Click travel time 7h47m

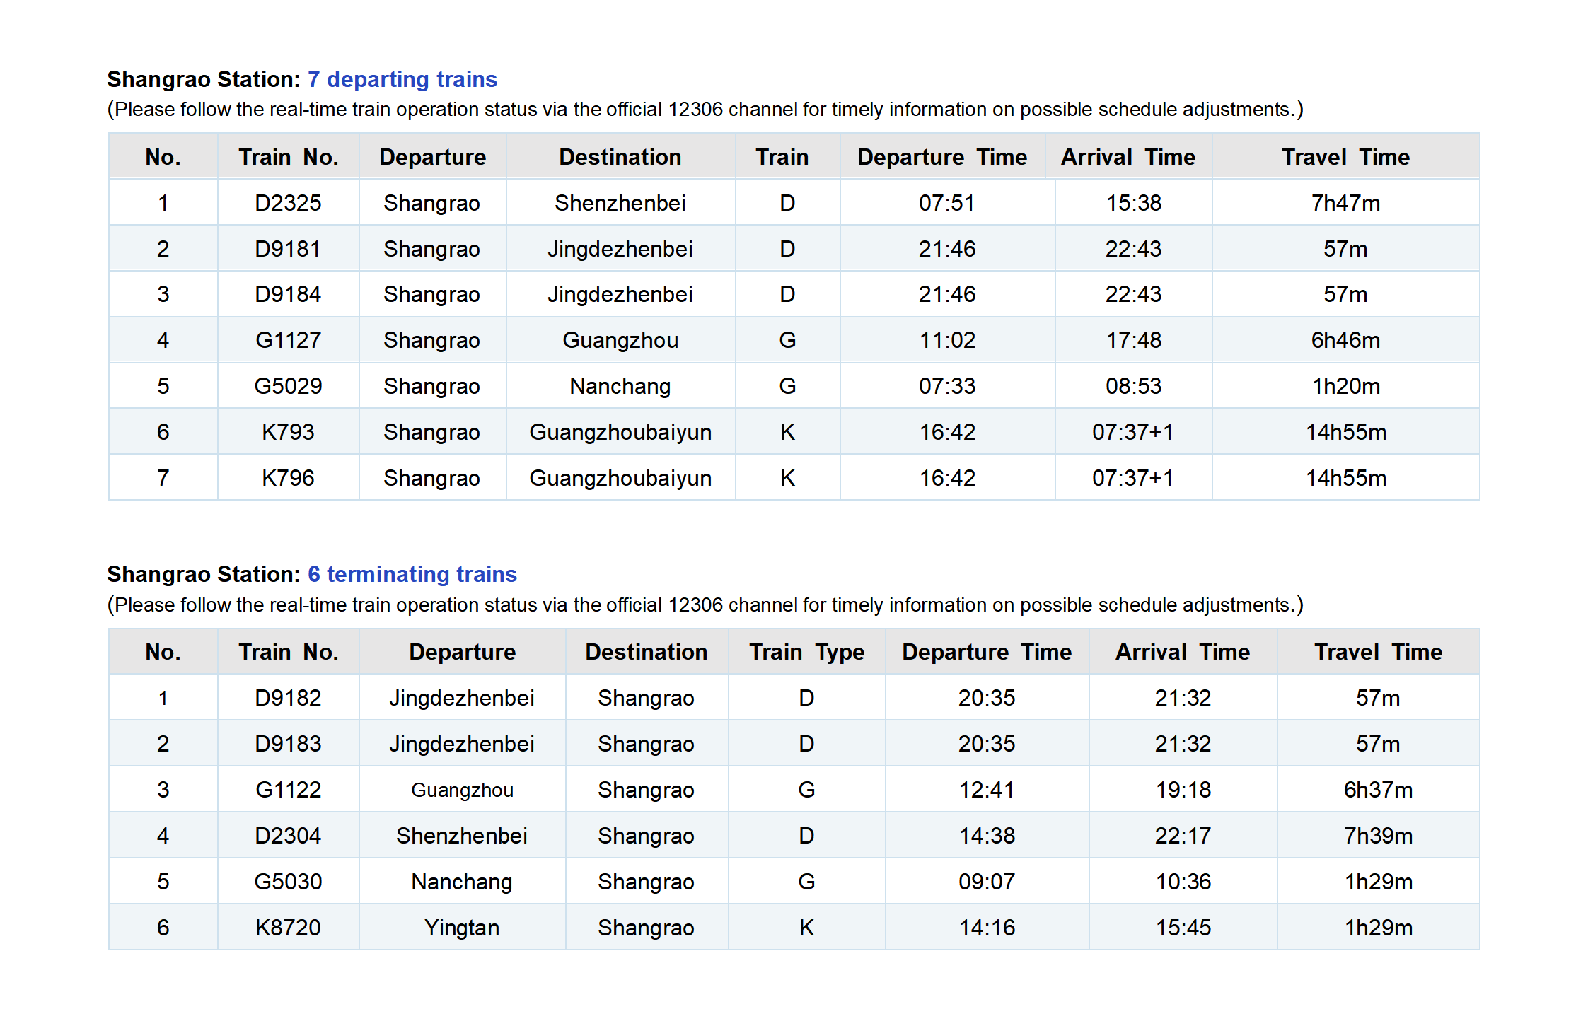click(1345, 203)
